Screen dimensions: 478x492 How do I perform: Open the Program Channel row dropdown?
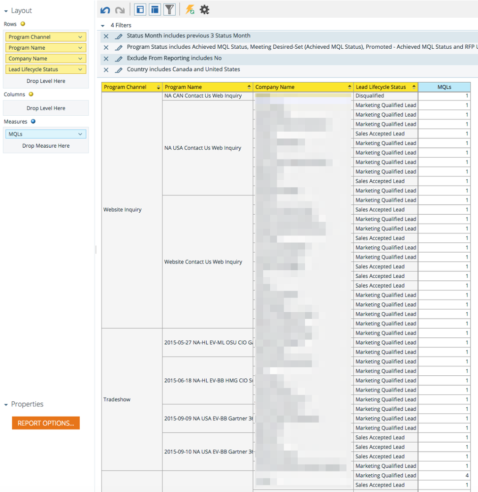(80, 37)
